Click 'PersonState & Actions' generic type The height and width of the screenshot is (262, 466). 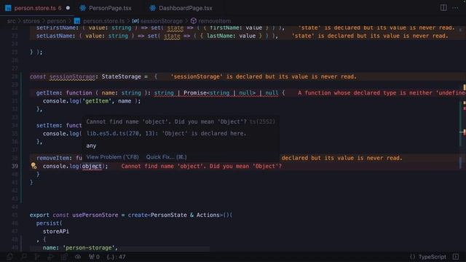coord(185,215)
